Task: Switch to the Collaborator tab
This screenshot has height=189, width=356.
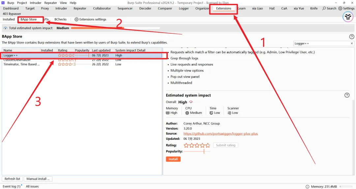Action: tap(102, 8)
